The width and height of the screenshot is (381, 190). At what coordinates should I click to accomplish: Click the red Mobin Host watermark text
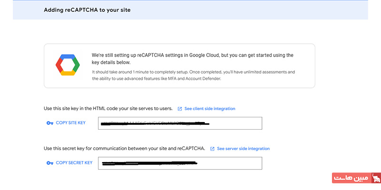(351, 178)
